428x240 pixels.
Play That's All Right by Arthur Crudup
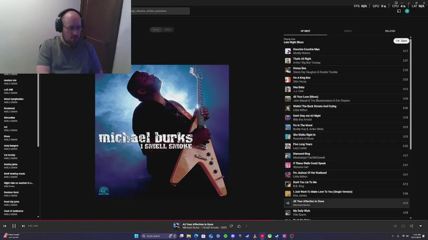(x=346, y=61)
